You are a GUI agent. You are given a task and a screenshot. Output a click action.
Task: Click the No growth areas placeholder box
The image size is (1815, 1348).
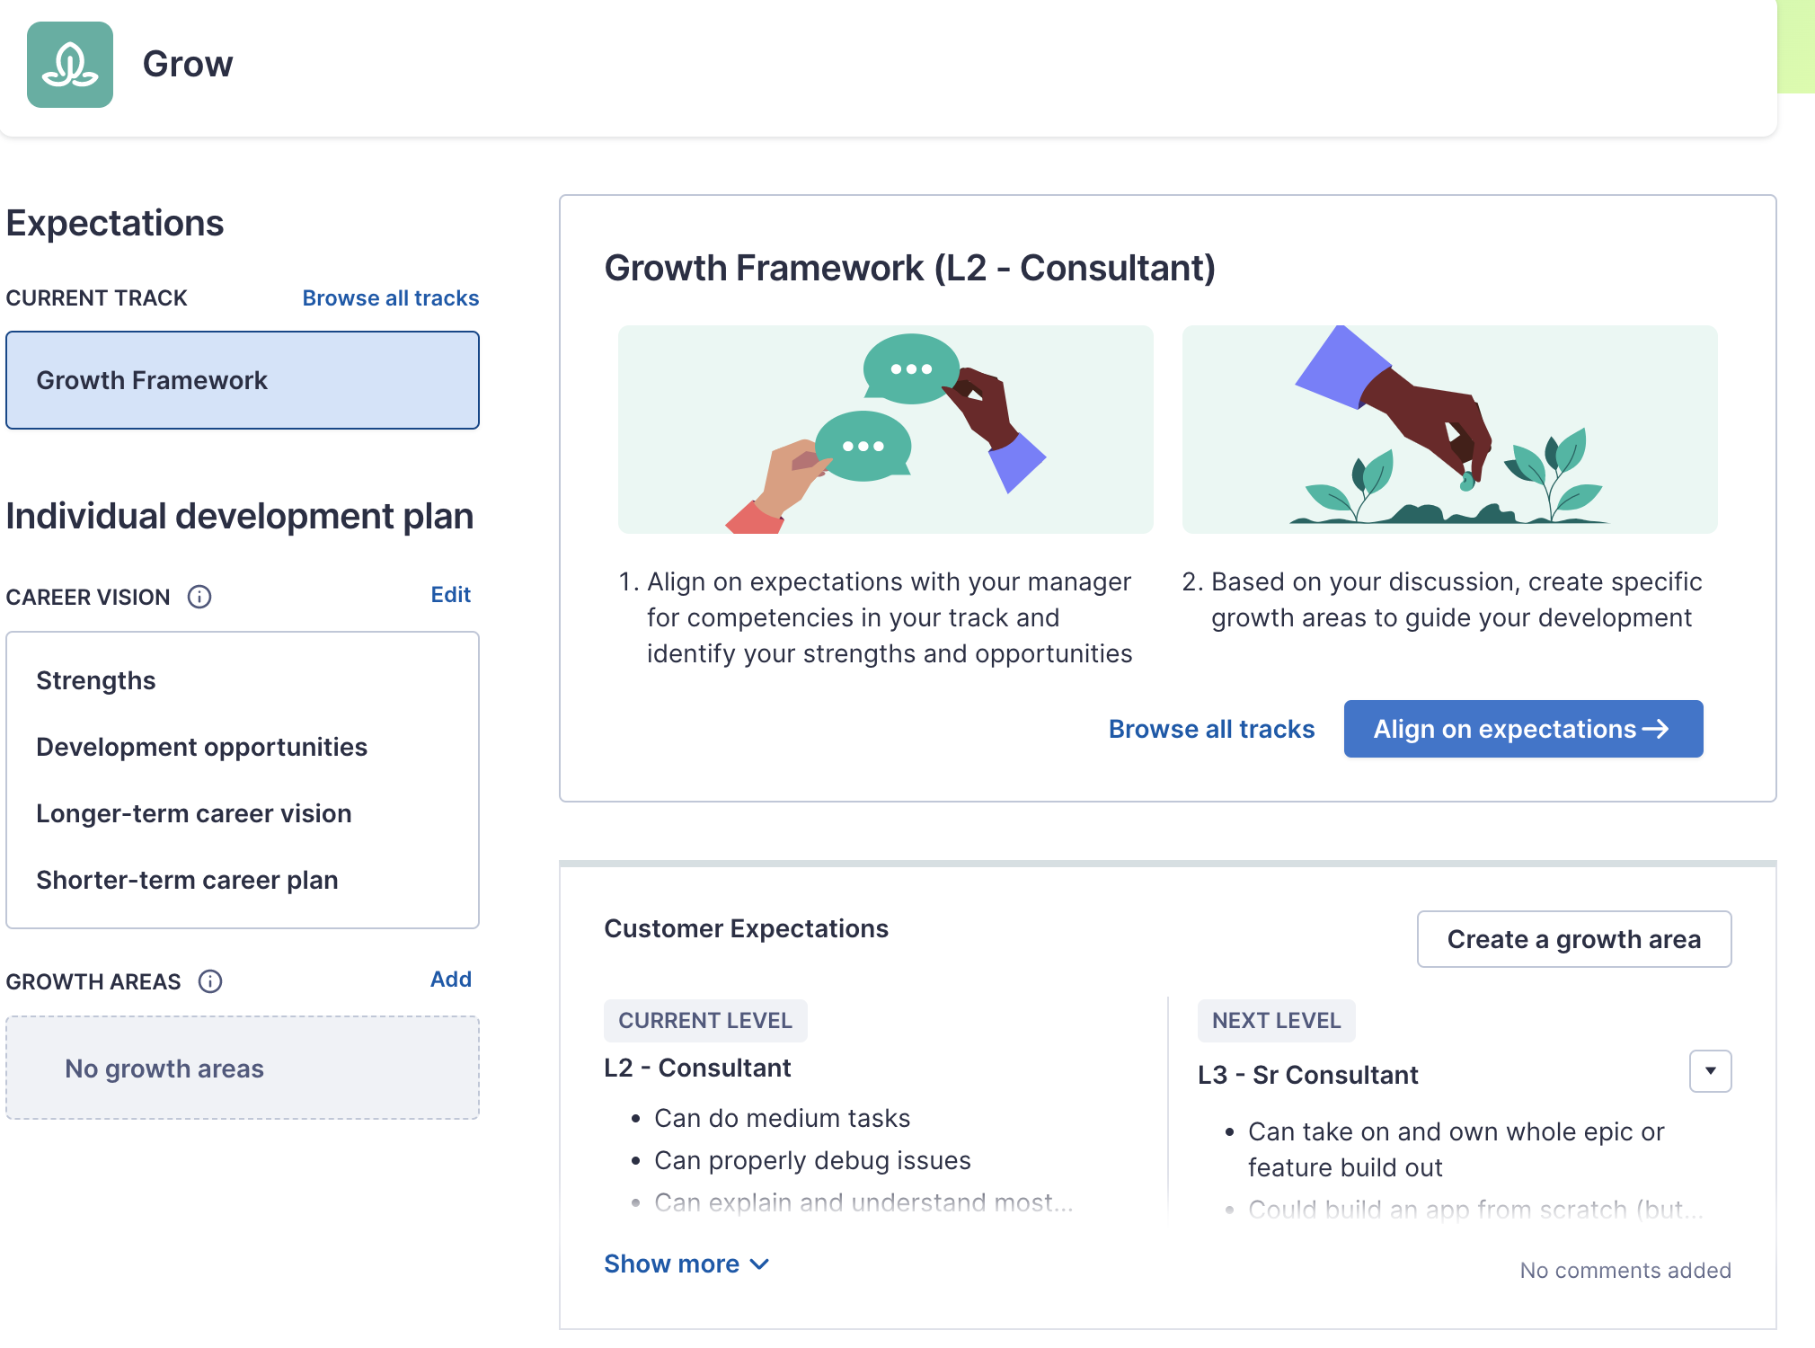tap(243, 1068)
